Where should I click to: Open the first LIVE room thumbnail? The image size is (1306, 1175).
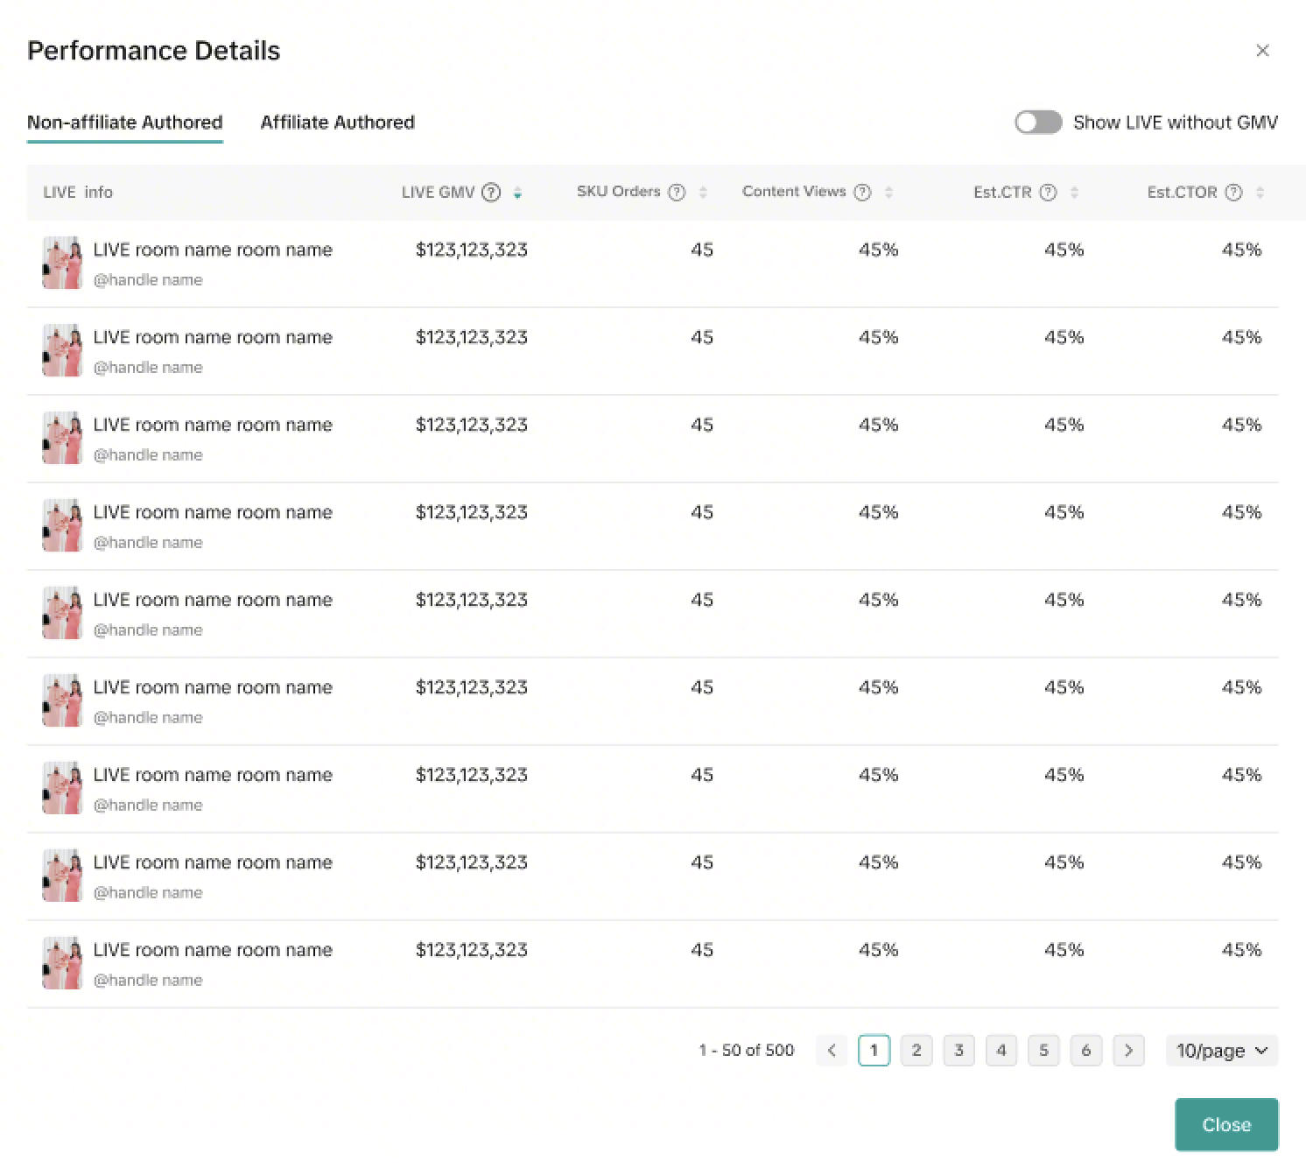pos(62,263)
